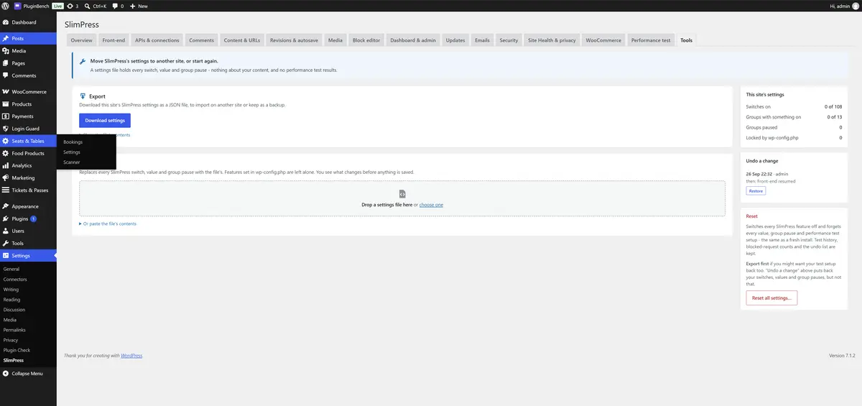Open the Block editor tab

[366, 40]
